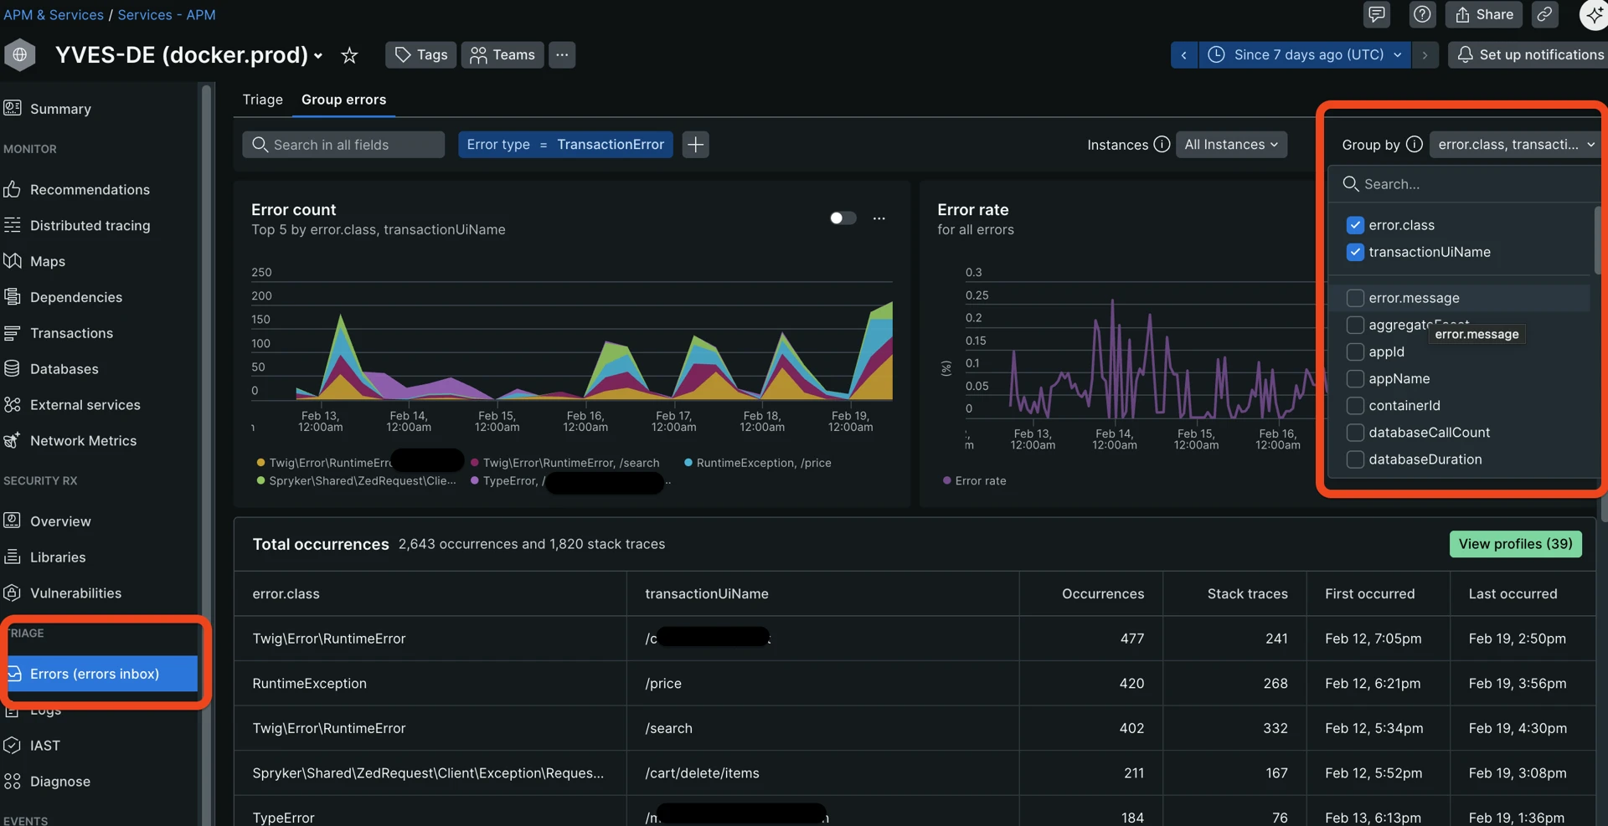This screenshot has height=826, width=1608.
Task: Open the YVES-DE entity name dropdown
Action: (317, 56)
